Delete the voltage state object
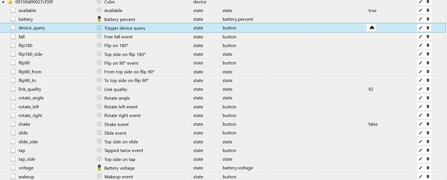The width and height of the screenshot is (447, 180). (428, 168)
